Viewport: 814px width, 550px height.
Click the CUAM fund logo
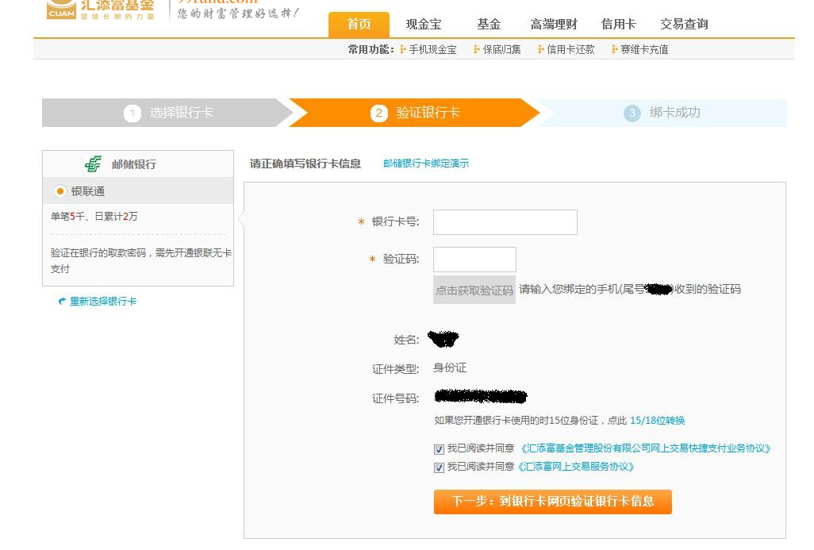tap(62, 9)
